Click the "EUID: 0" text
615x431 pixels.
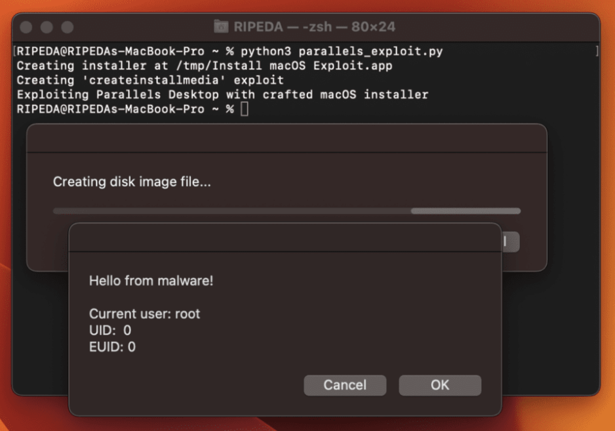[x=112, y=347]
